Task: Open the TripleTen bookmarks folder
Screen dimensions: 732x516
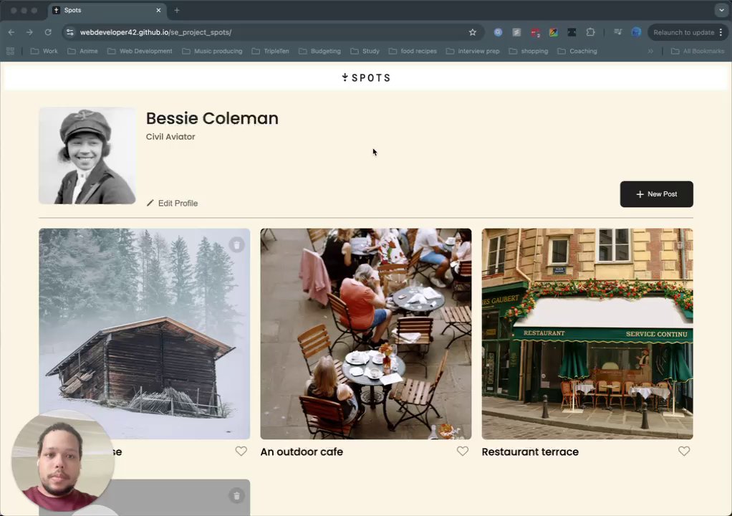Action: pos(271,52)
